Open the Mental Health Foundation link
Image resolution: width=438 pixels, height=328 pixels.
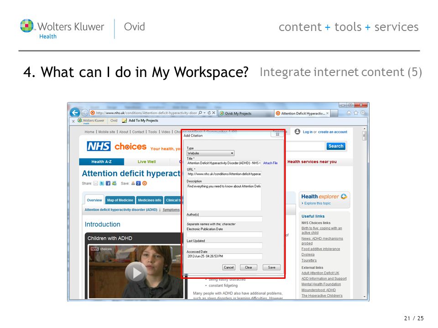[321, 284]
